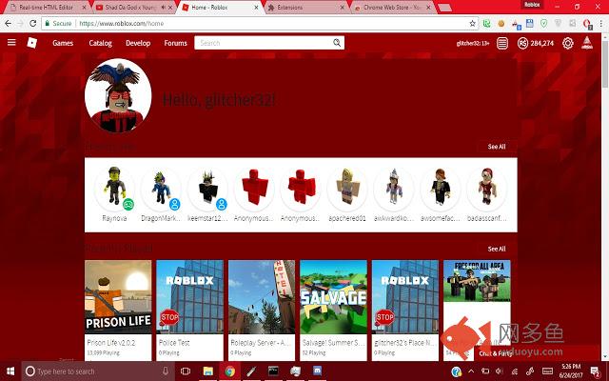This screenshot has width=609, height=381.
Task: Open the Games menu
Action: click(63, 43)
